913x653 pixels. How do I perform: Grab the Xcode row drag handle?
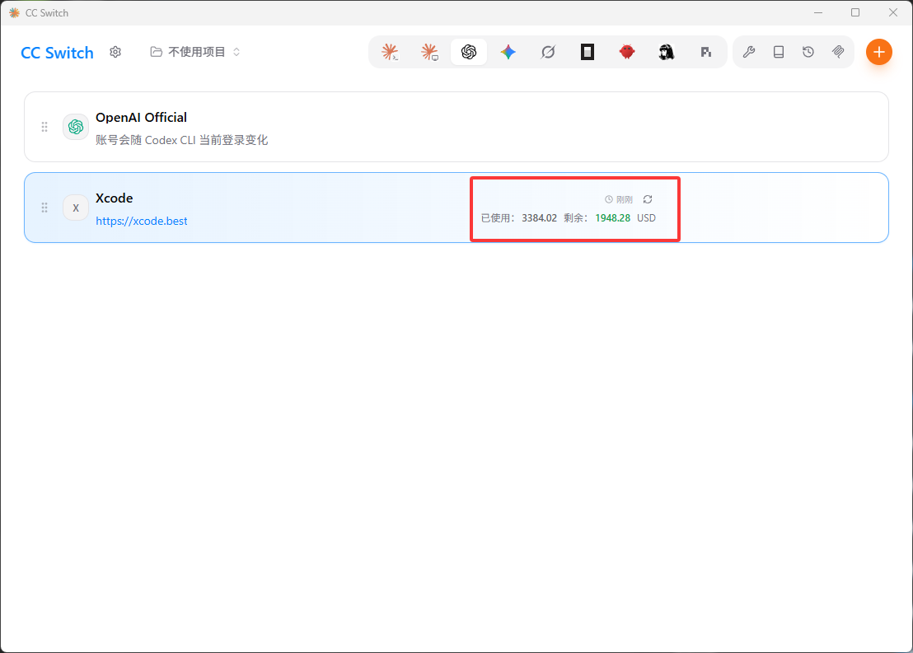pyautogui.click(x=44, y=208)
